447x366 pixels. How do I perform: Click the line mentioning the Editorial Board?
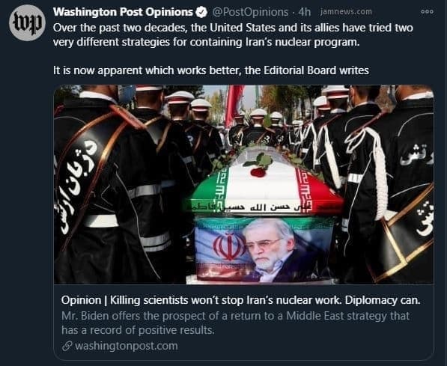(x=211, y=70)
